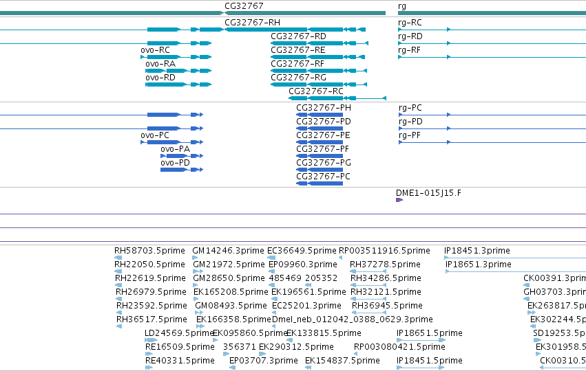Viewport: 586px width, 371px height.
Task: Select EST EK154837.5prime
Action: (x=308, y=368)
